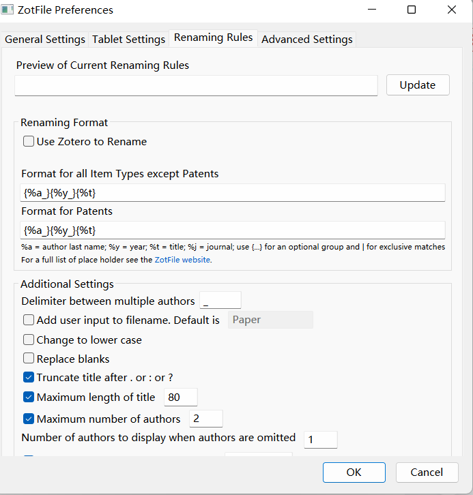Switch to the General Settings tab
The image size is (473, 495).
pyautogui.click(x=45, y=40)
